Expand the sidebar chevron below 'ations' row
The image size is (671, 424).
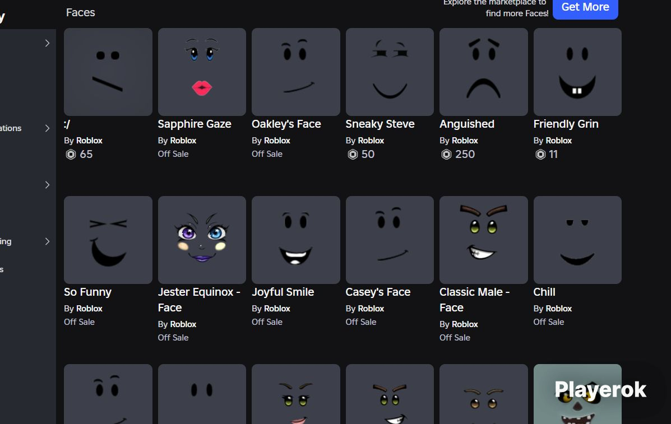point(47,185)
